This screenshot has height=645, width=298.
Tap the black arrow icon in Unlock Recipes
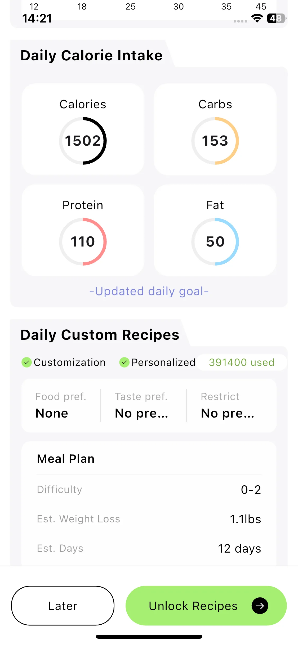point(260,606)
